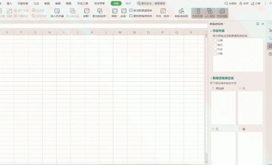Open the 选择 dropdown arrow
The image size is (272, 165).
coord(127,16)
